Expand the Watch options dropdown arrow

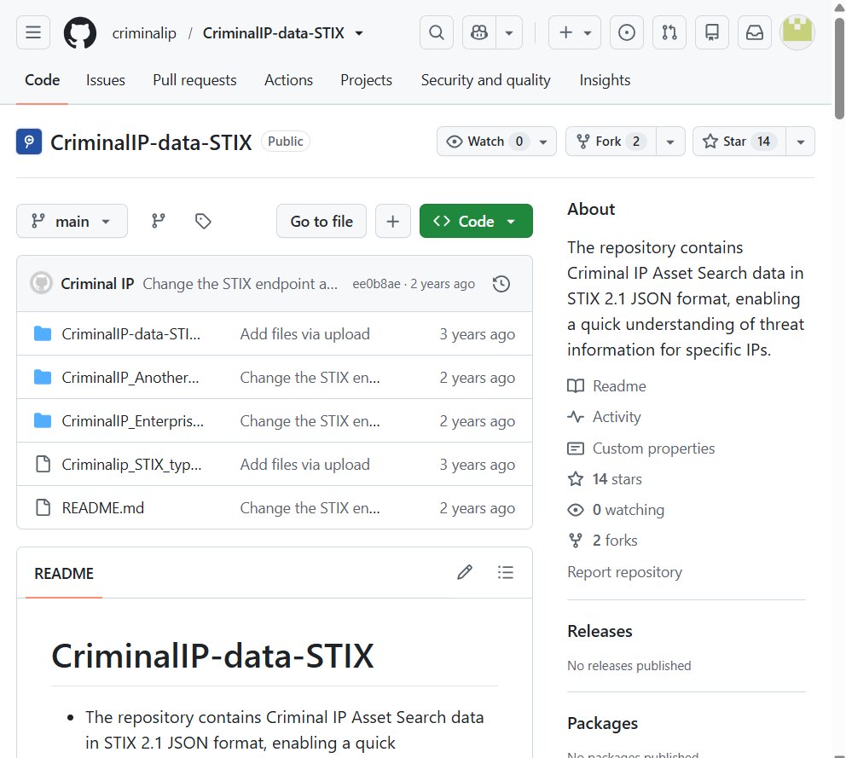543,142
